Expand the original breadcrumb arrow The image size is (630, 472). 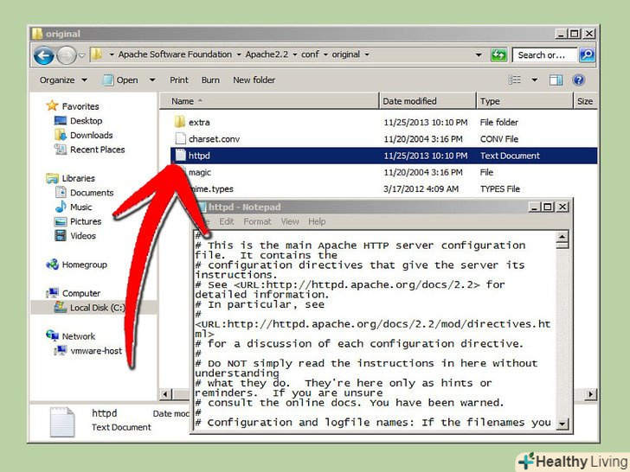click(367, 54)
